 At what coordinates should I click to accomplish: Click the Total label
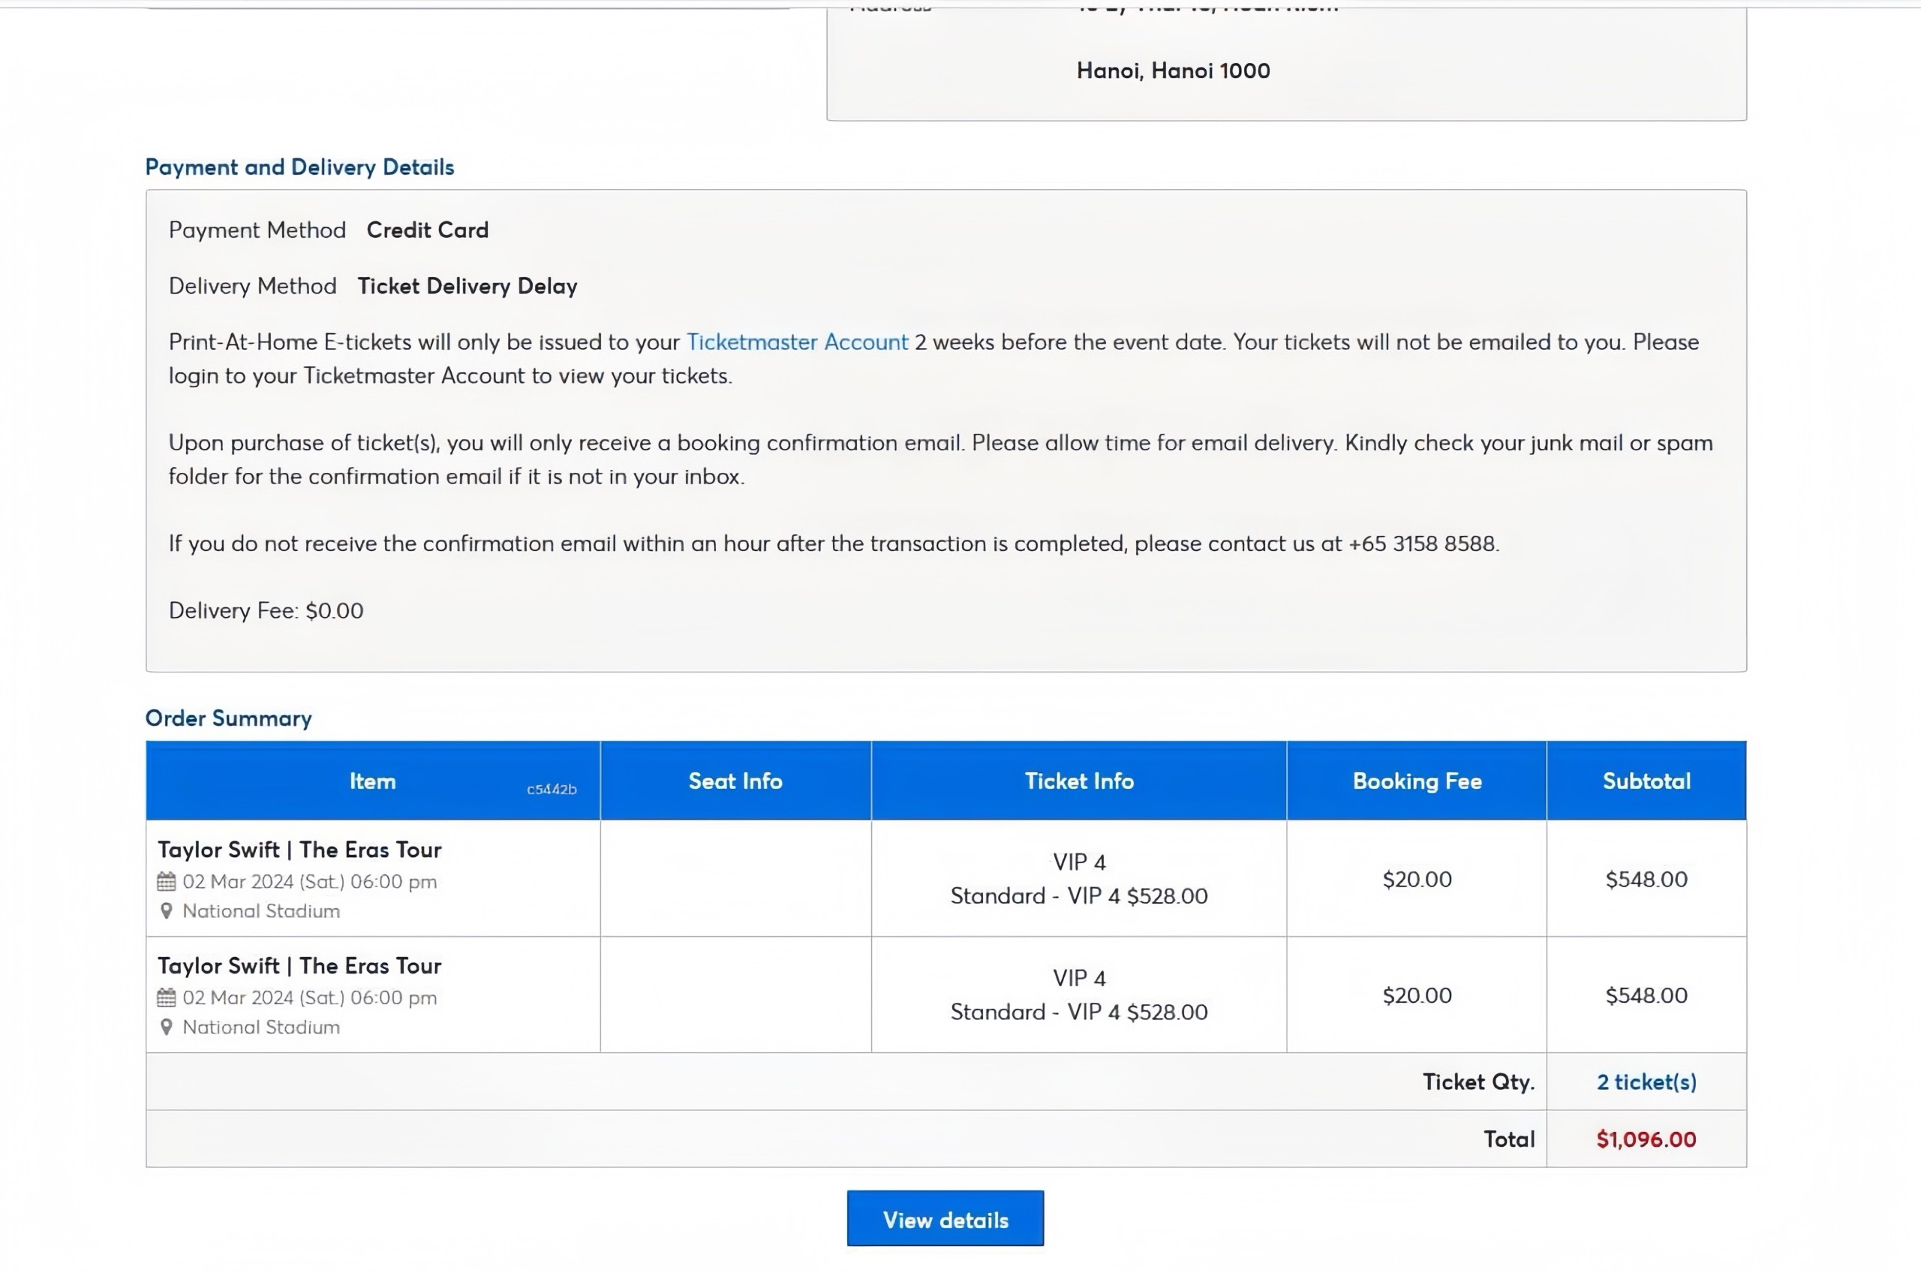(1510, 1139)
